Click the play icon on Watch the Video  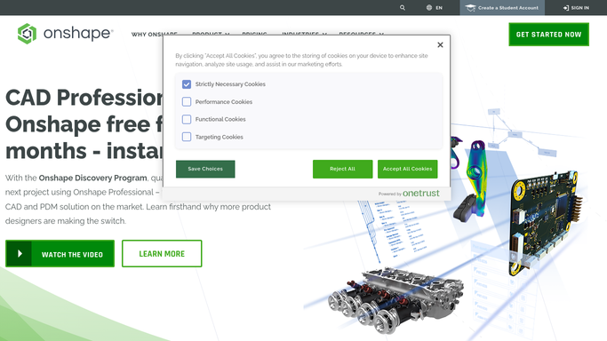point(20,254)
